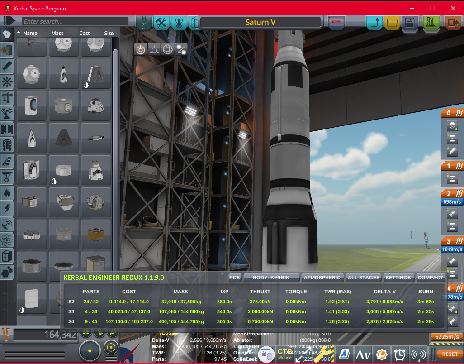Image resolution: width=464 pixels, height=364 pixels.
Task: Open the Aerodynamics parts category
Action: [x=7, y=162]
